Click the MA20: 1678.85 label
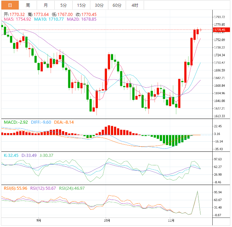232x227 pixels. coord(82,19)
